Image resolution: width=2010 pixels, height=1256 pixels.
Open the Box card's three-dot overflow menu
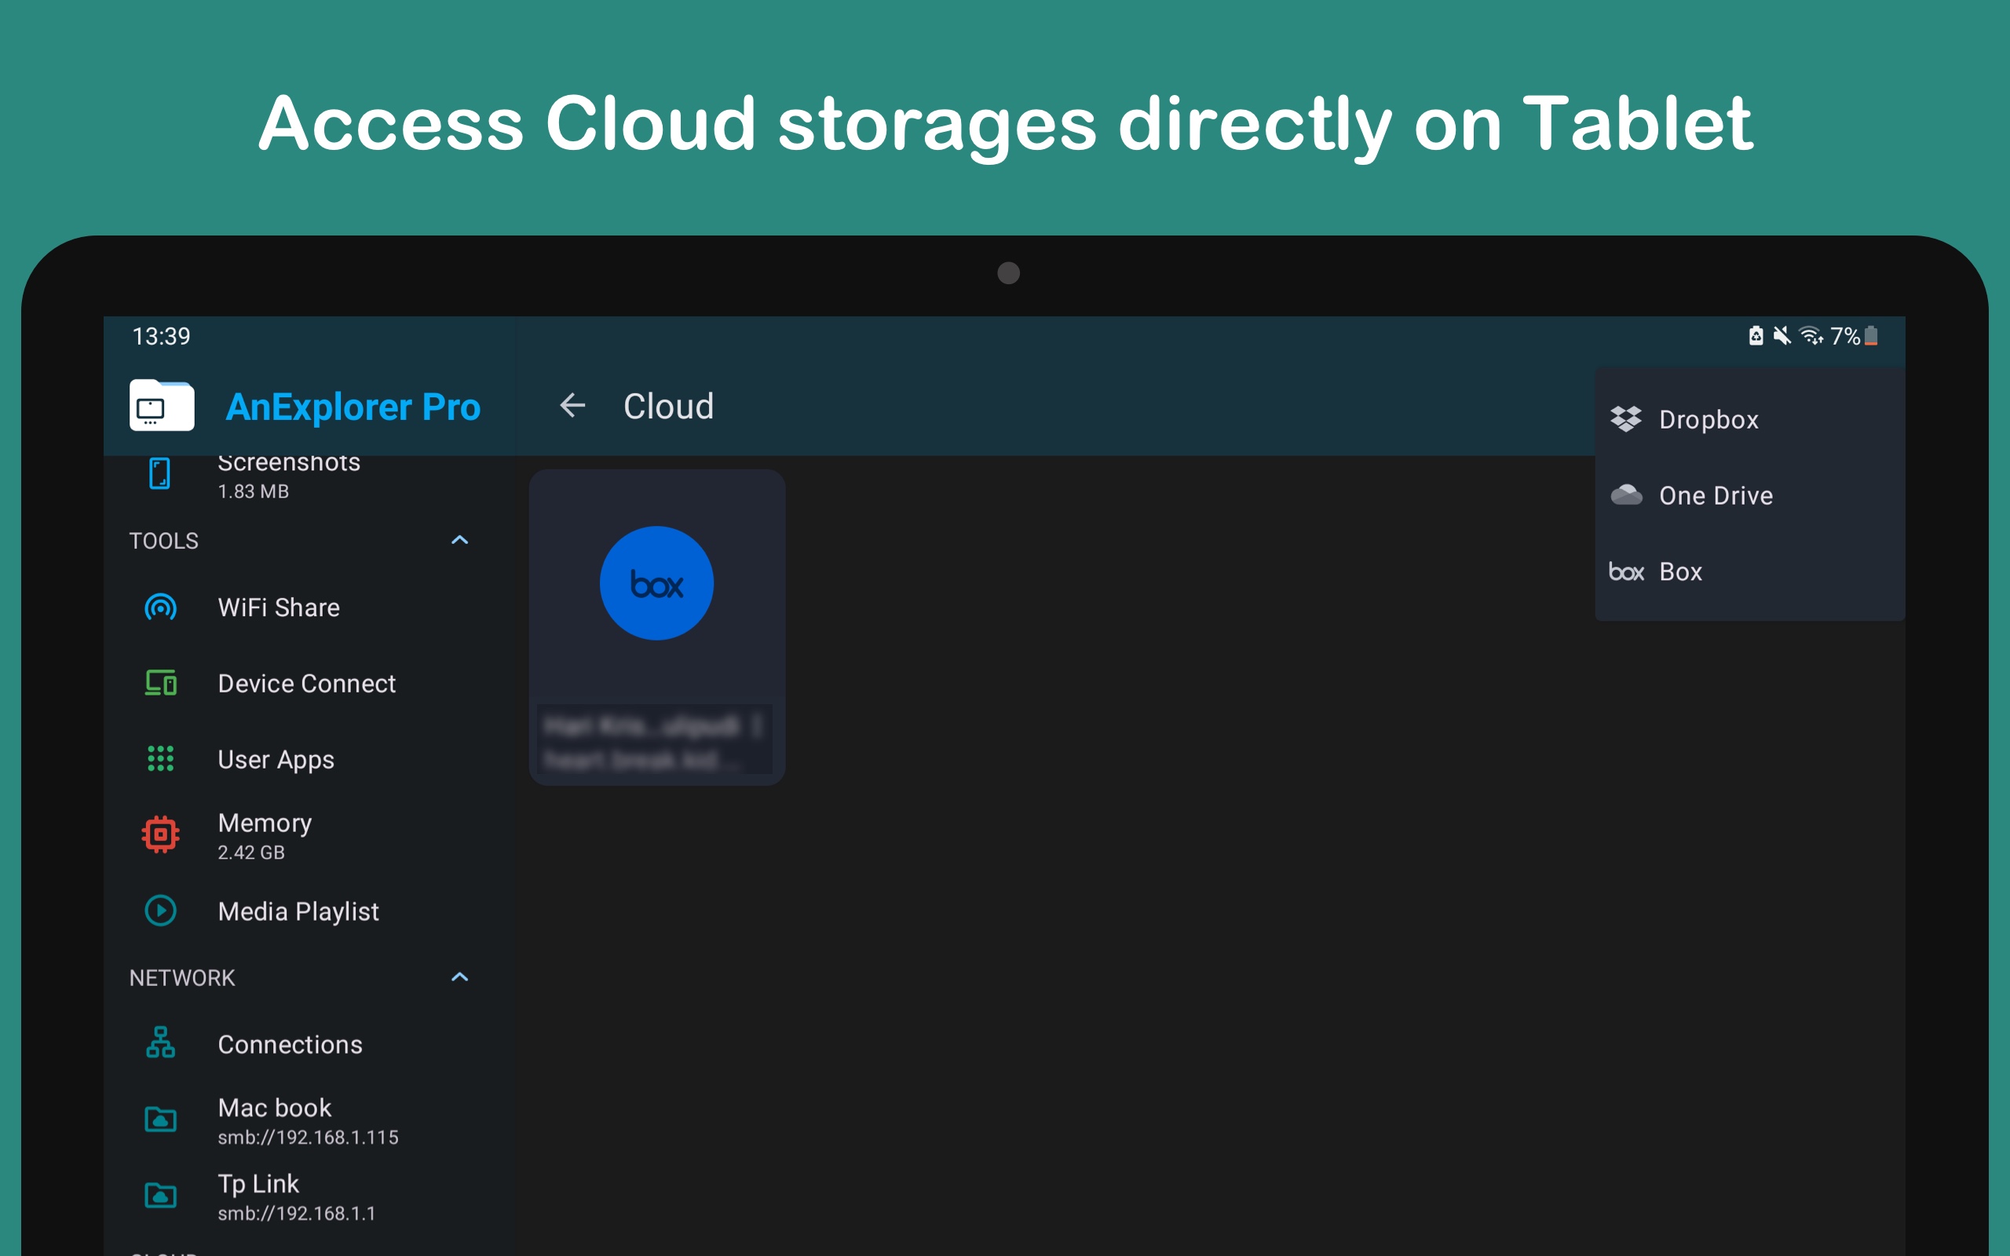click(757, 726)
